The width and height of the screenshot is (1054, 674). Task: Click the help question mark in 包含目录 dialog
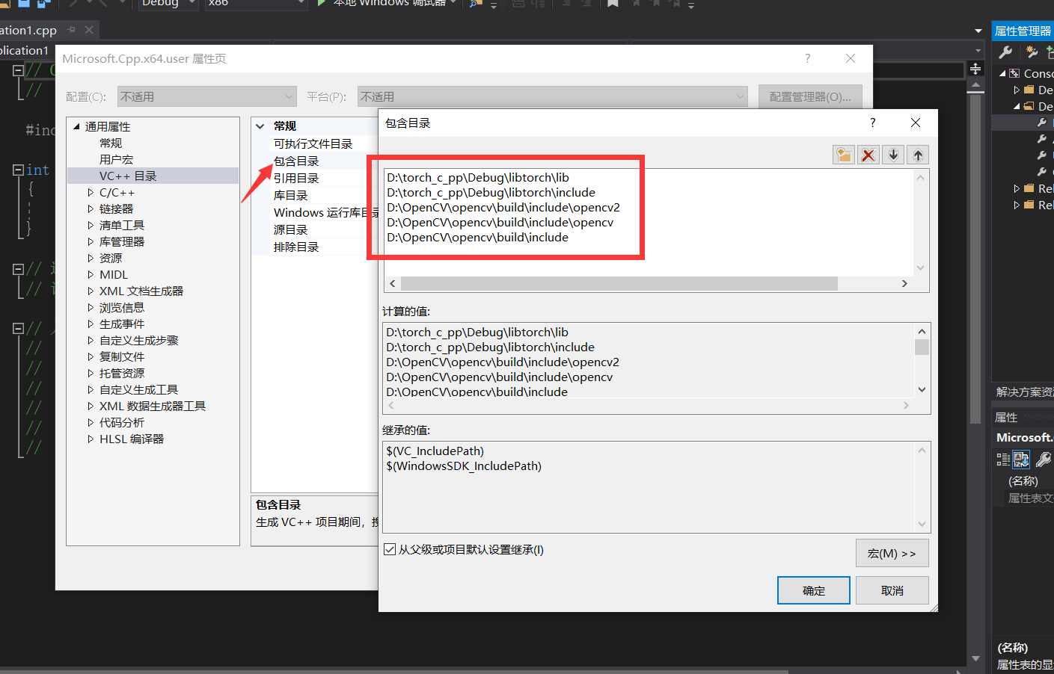pos(872,123)
